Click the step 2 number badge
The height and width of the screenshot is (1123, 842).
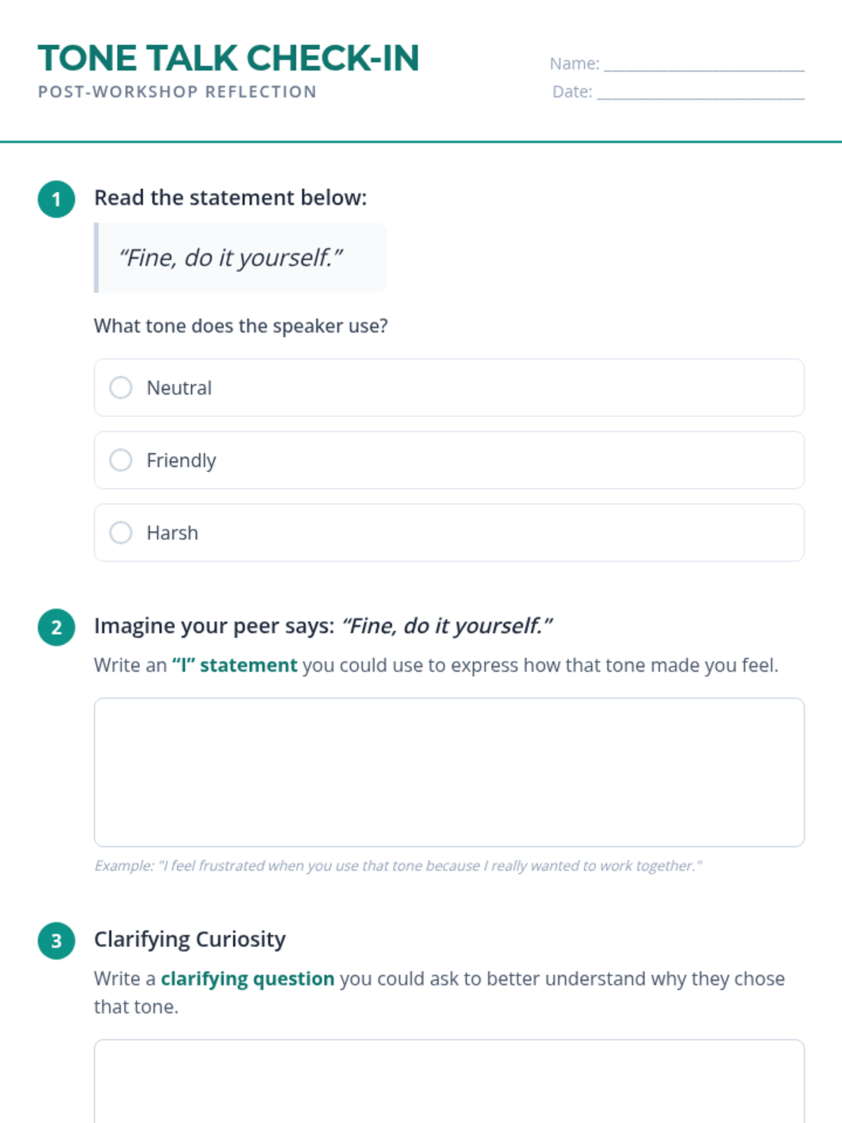click(x=57, y=627)
